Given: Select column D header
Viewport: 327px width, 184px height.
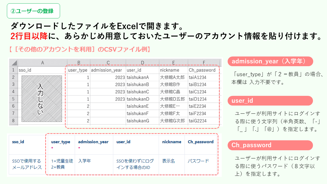Looking at the screenshot, I should (x=142, y=63).
